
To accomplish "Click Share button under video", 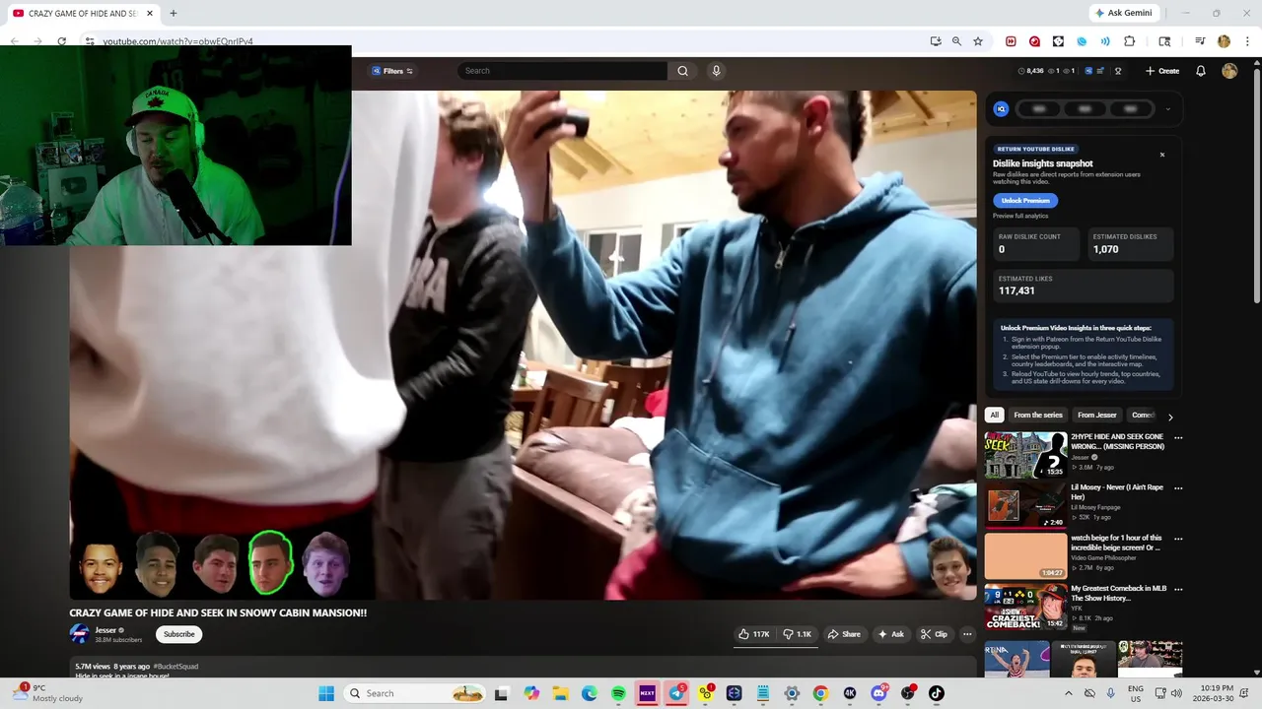I will coord(844,634).
